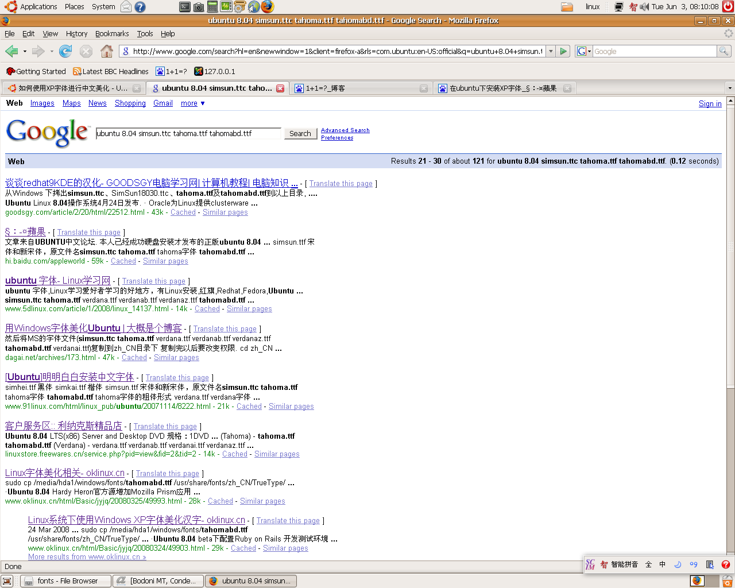735x588 pixels.
Task: Click the SCIM help question mark icon
Action: tap(726, 564)
